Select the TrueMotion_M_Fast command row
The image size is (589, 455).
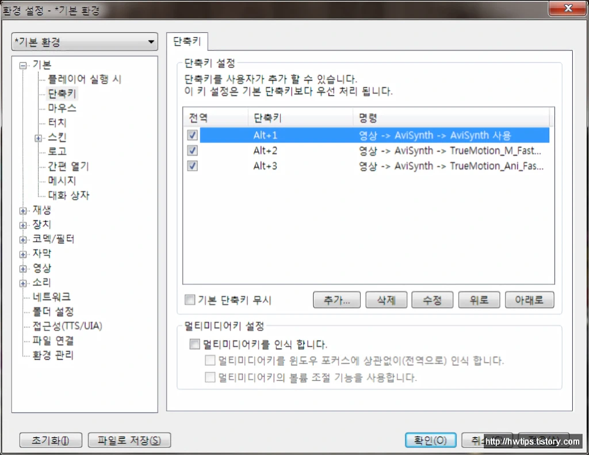[450, 150]
